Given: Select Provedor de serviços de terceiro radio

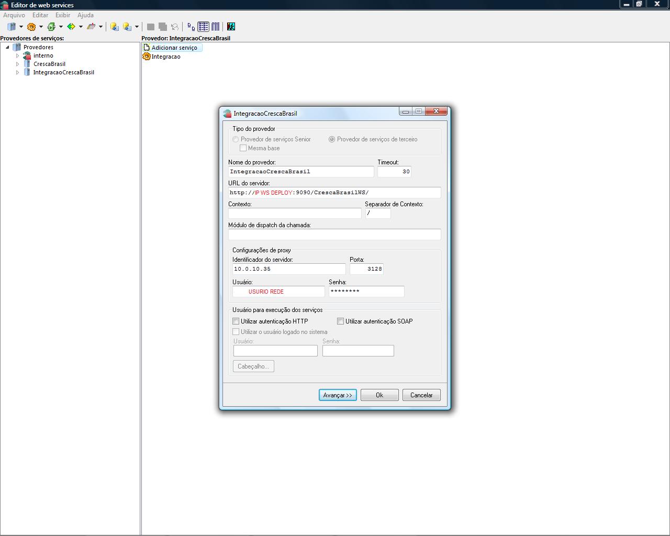Looking at the screenshot, I should click(x=332, y=139).
